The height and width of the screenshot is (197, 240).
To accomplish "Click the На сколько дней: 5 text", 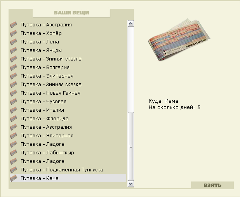I will (x=174, y=107).
